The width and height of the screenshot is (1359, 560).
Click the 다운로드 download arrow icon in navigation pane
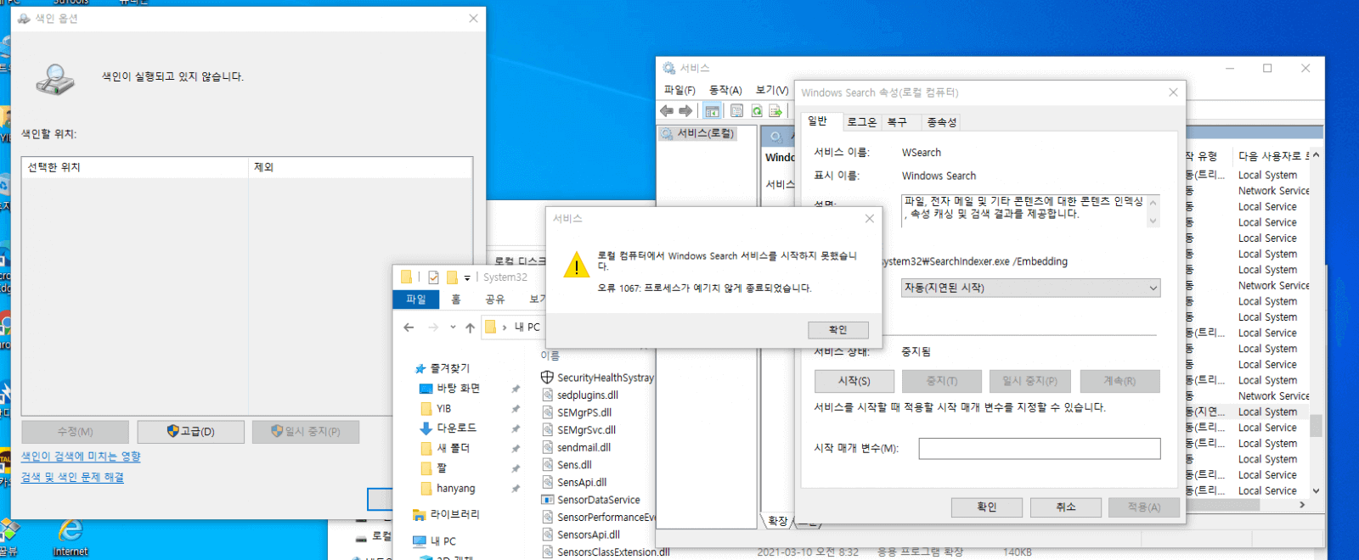[426, 428]
